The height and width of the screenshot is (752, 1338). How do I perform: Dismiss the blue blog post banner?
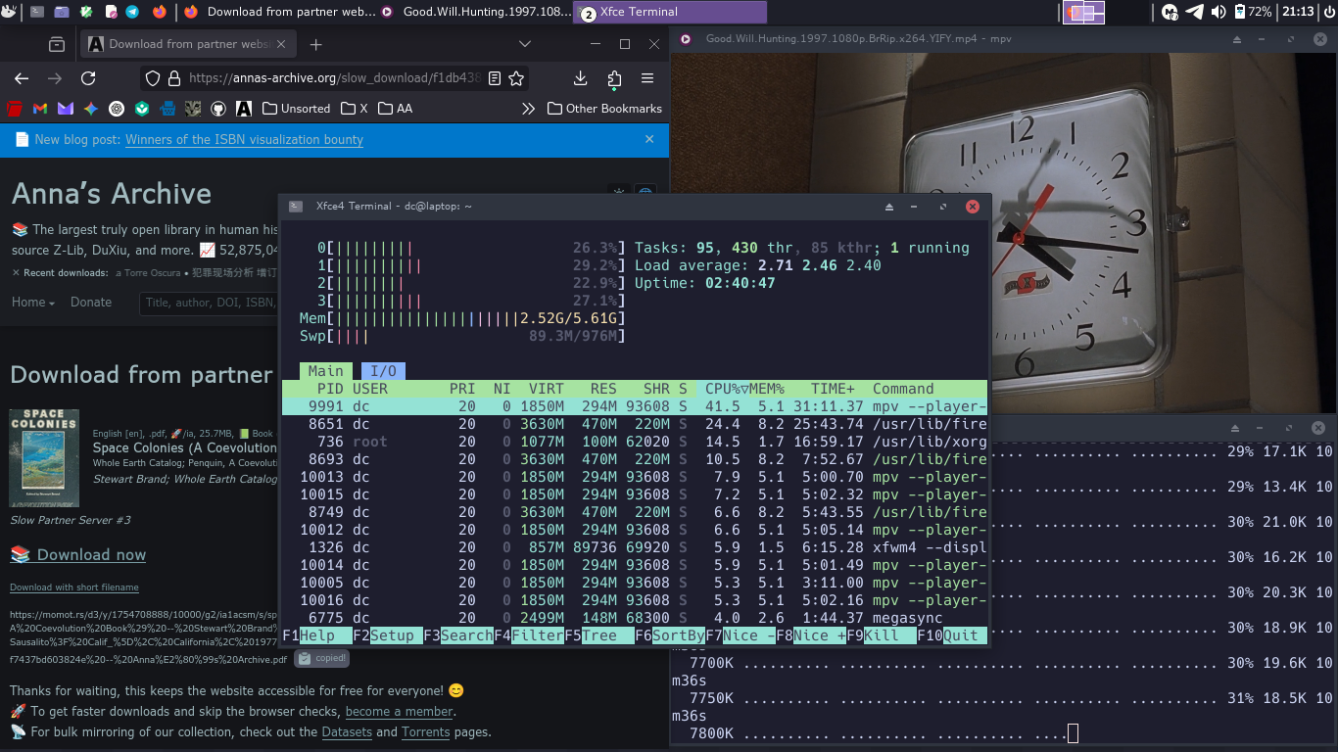coord(649,139)
